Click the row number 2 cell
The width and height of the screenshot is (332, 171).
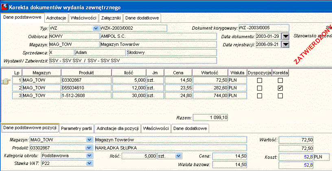click(x=17, y=88)
